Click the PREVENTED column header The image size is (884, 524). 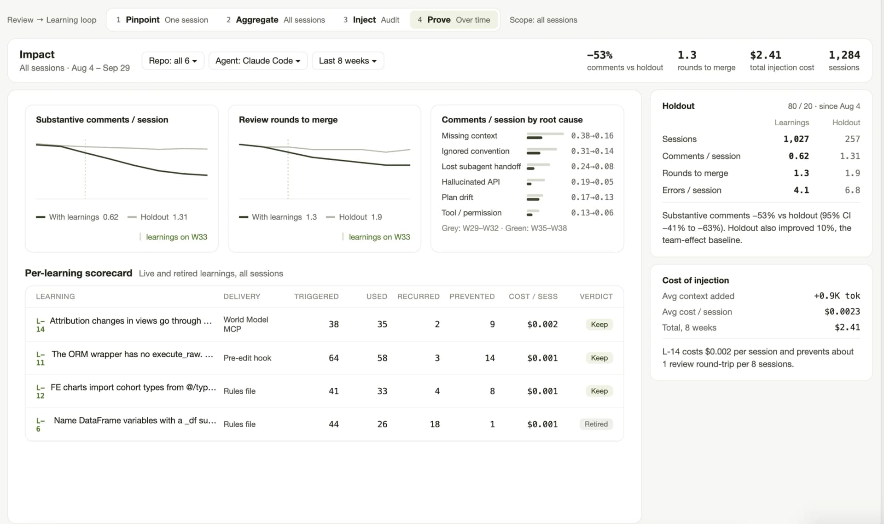point(472,297)
